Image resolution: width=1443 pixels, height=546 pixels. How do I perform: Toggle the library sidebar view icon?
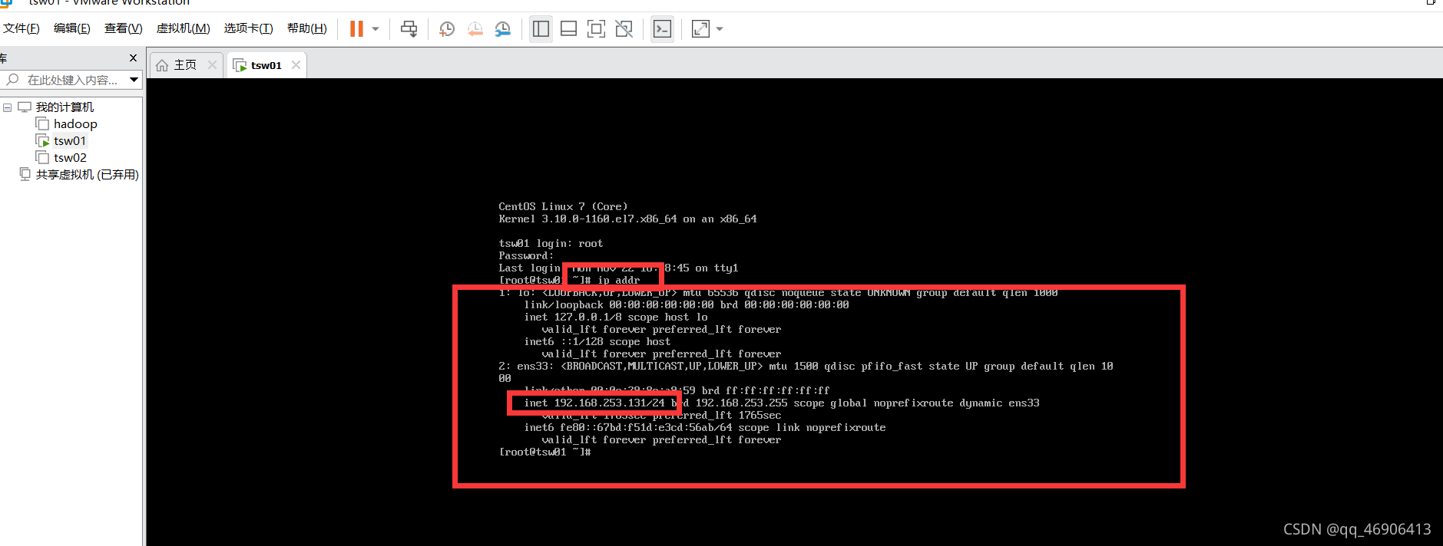click(541, 29)
